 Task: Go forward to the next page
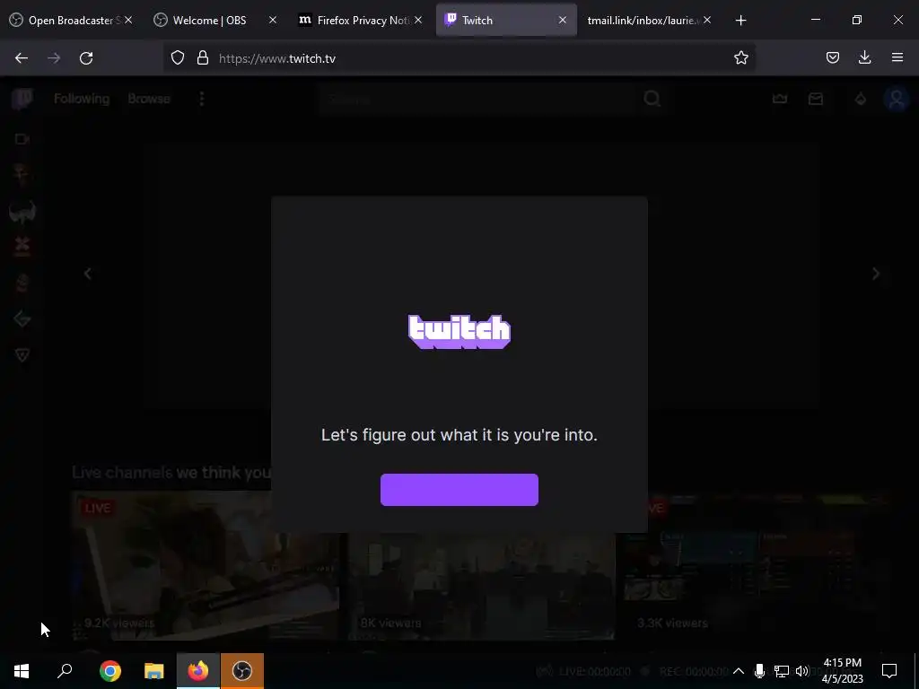click(x=54, y=58)
